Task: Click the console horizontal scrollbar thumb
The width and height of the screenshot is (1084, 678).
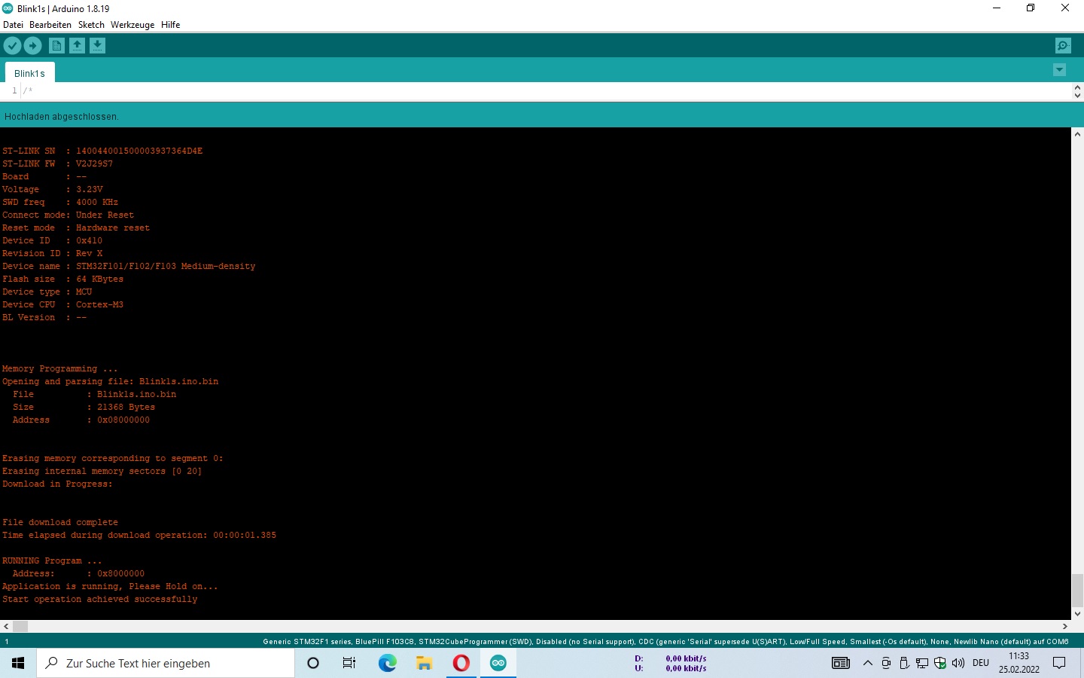Action: (x=20, y=626)
